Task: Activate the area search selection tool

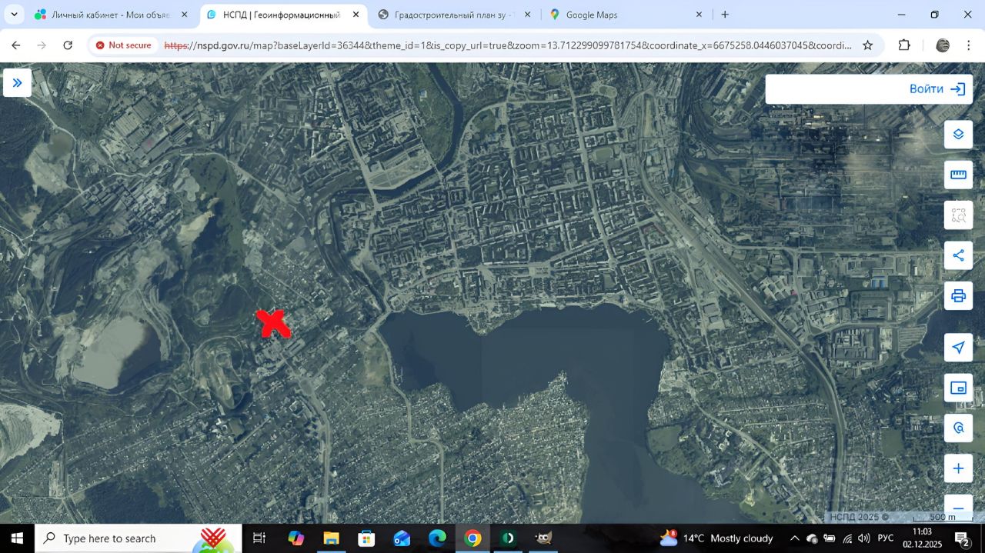Action: (958, 215)
